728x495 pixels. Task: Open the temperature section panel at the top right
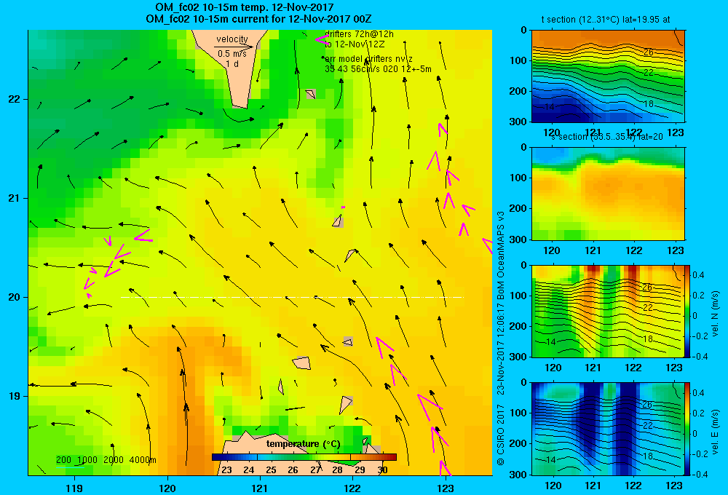click(x=608, y=76)
